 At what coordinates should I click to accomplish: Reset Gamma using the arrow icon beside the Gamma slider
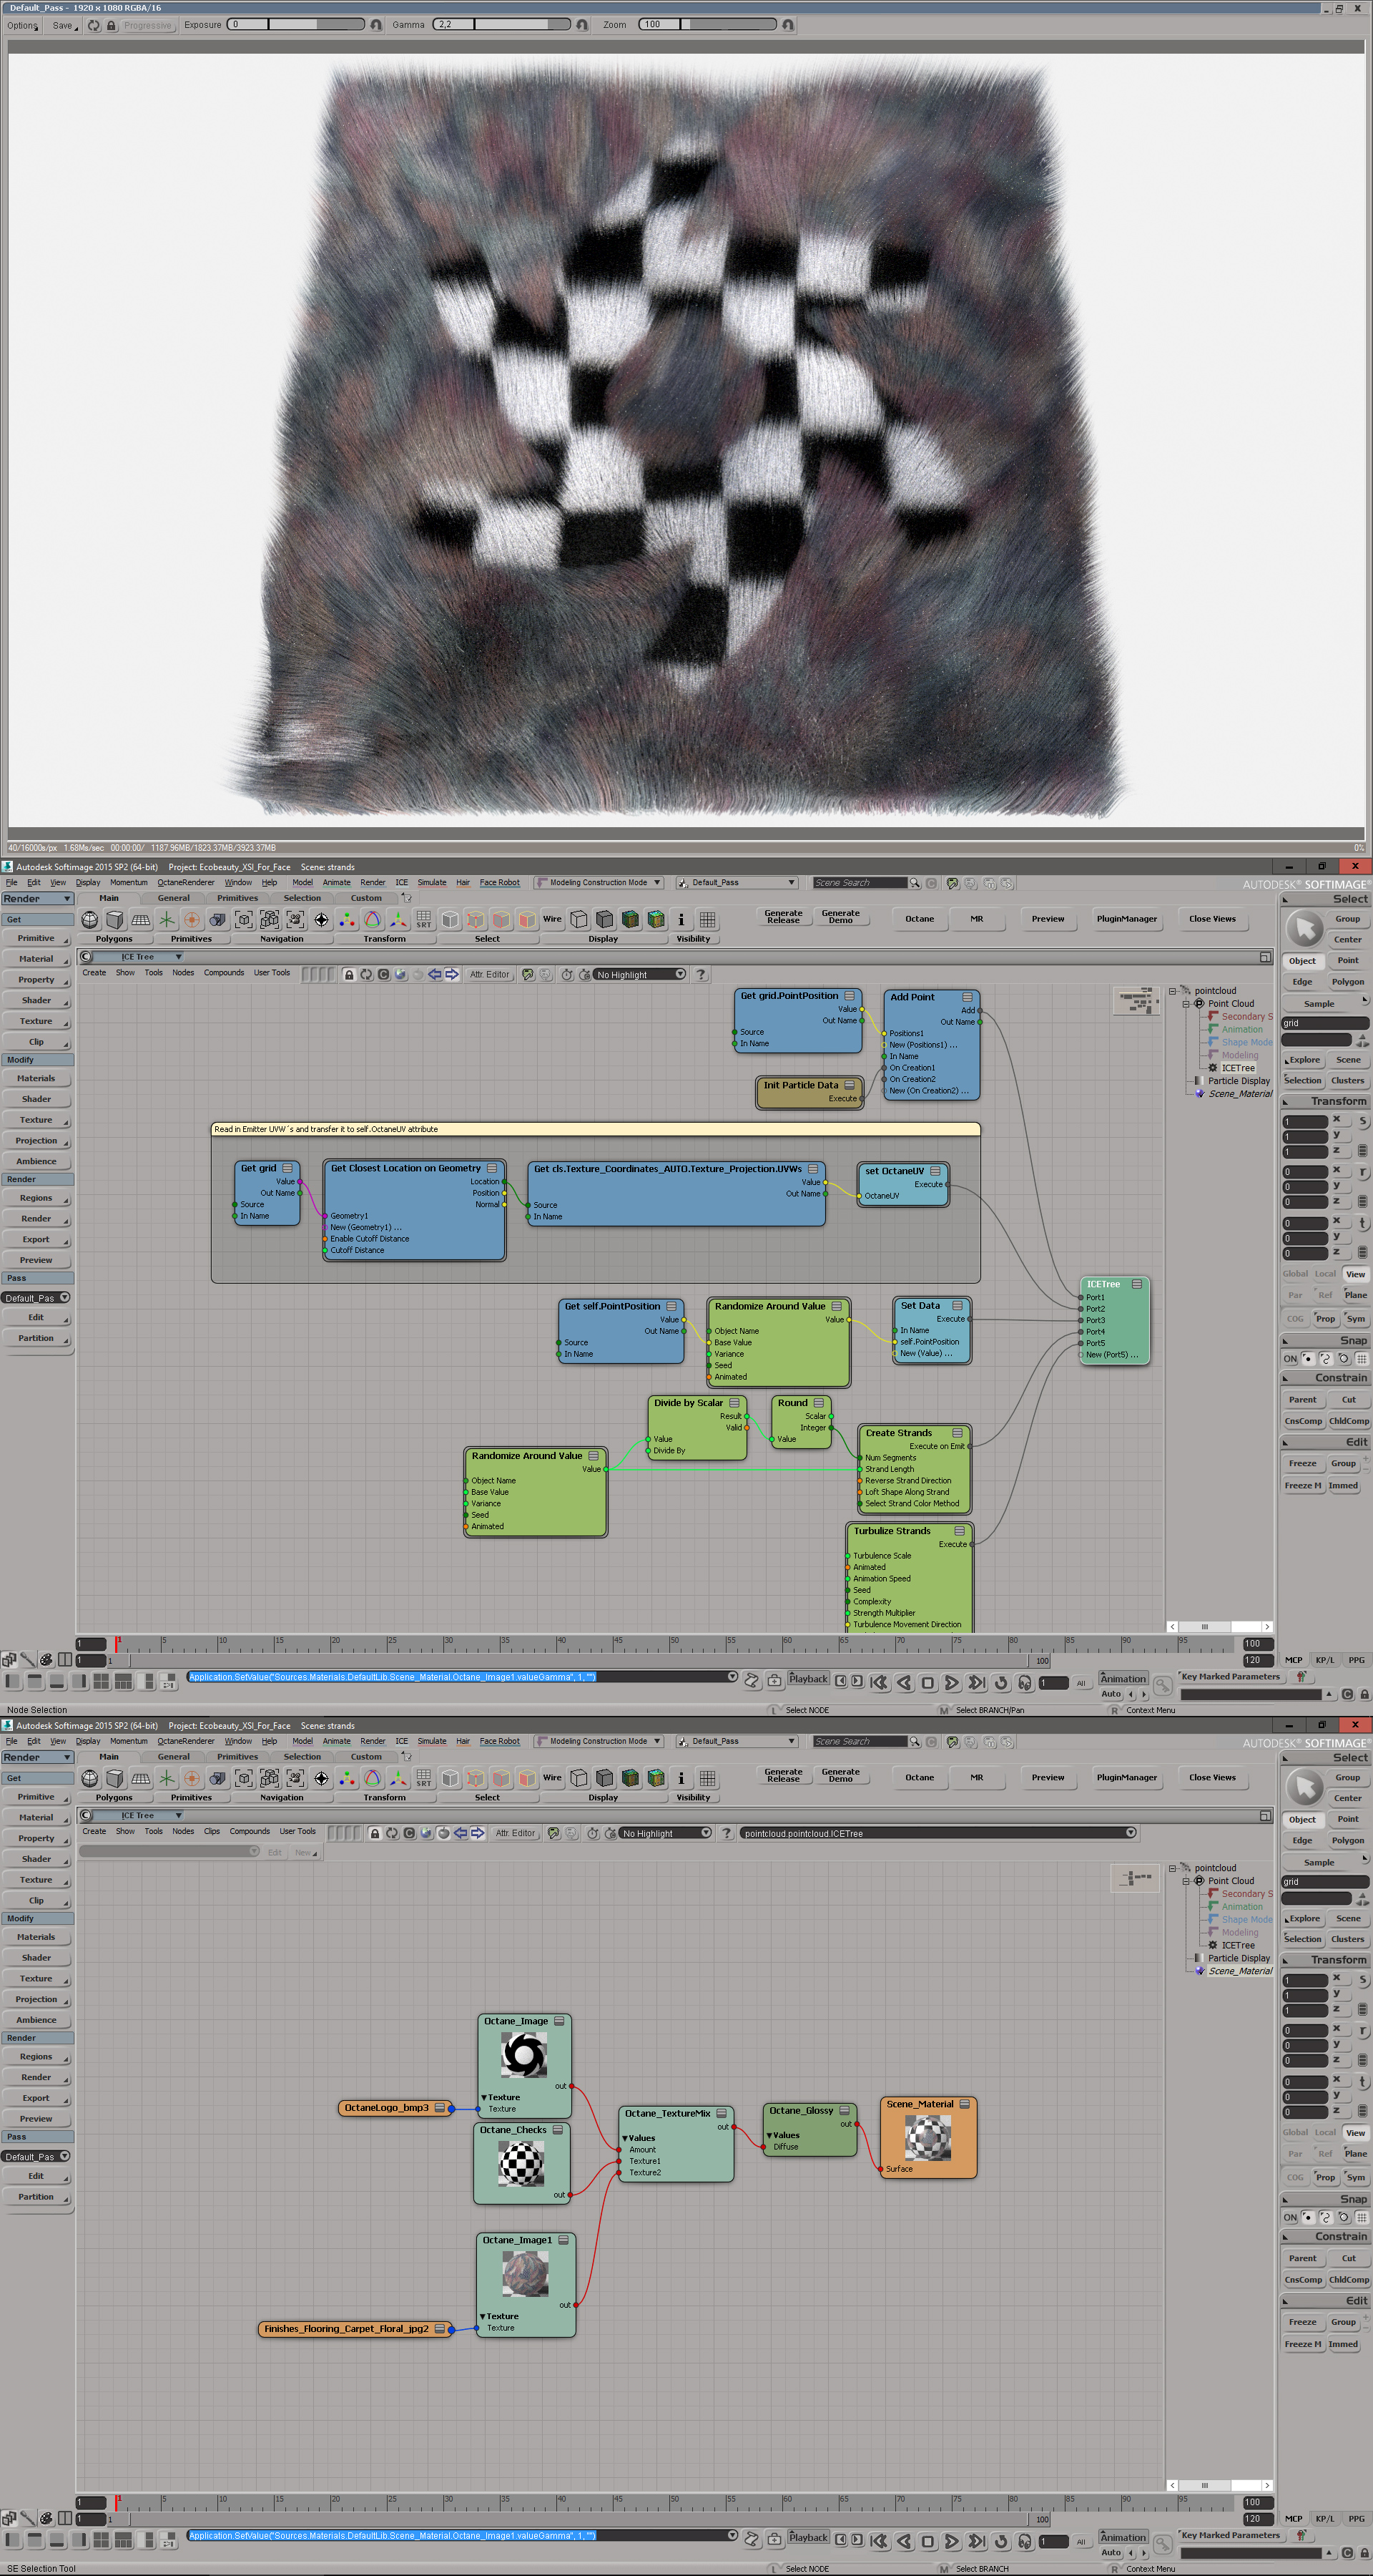click(x=583, y=25)
